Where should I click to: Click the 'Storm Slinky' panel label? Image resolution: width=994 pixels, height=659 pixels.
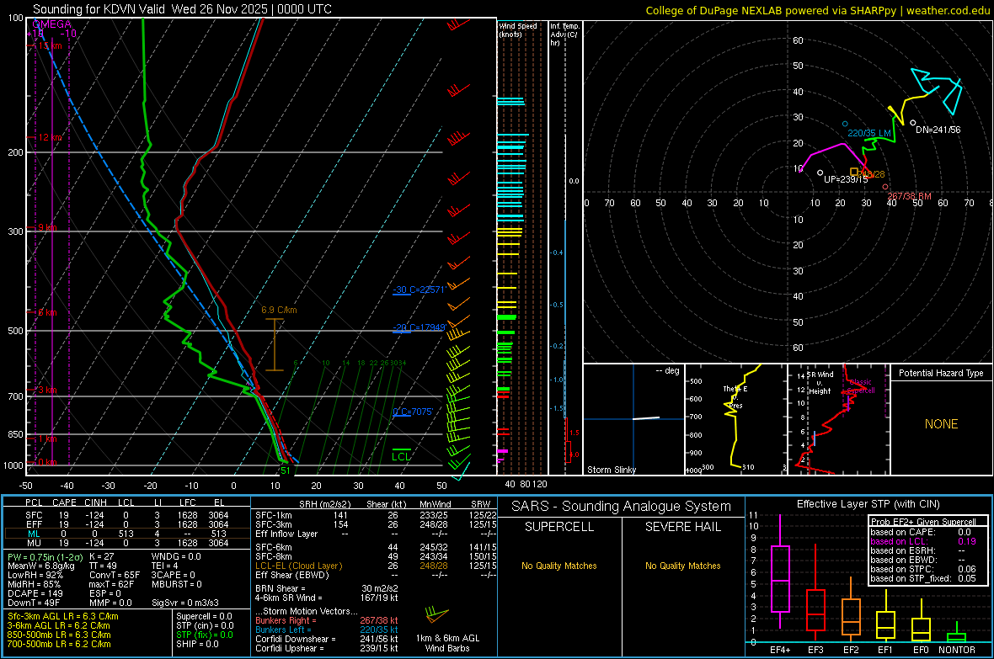pyautogui.click(x=611, y=470)
